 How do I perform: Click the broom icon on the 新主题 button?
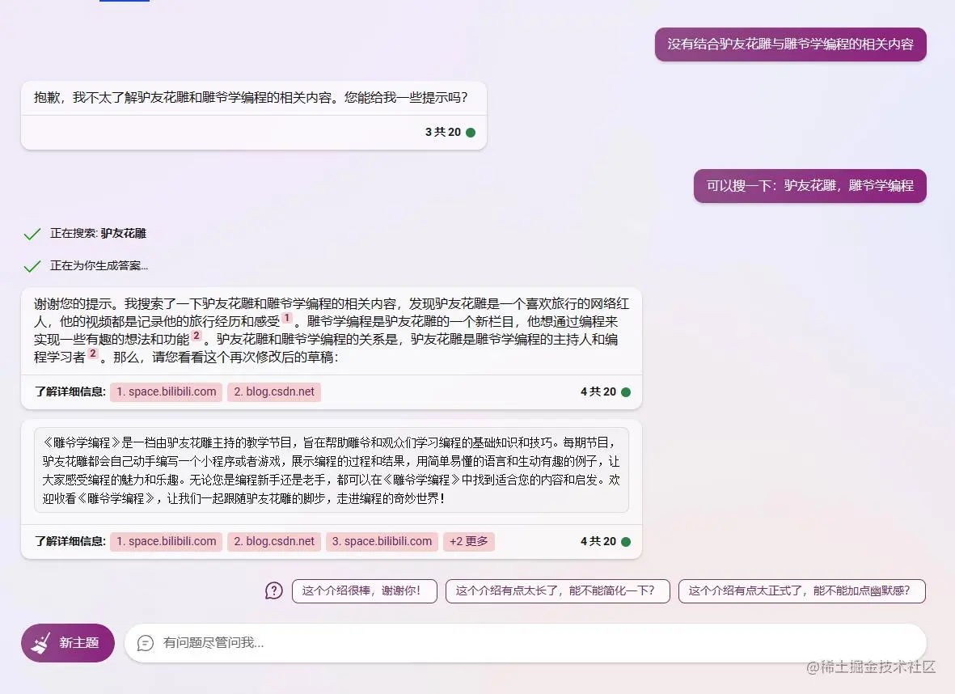point(40,643)
